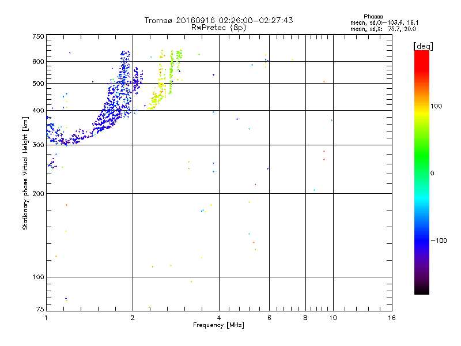Click the '16' MHz frequency tick label

392,318
